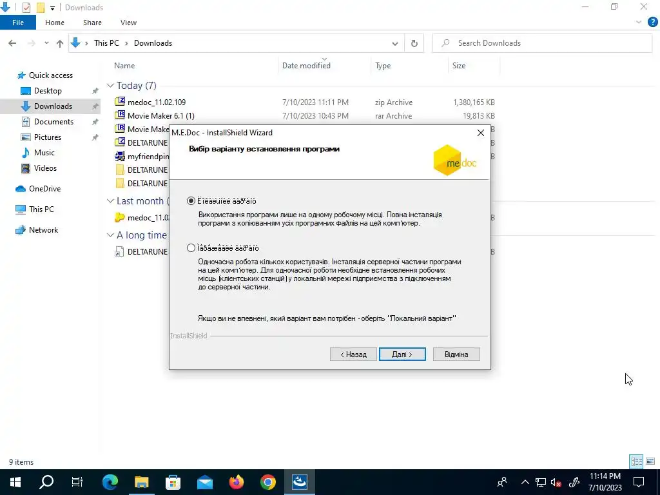
Task: Open the View ribbon tab
Action: click(128, 23)
